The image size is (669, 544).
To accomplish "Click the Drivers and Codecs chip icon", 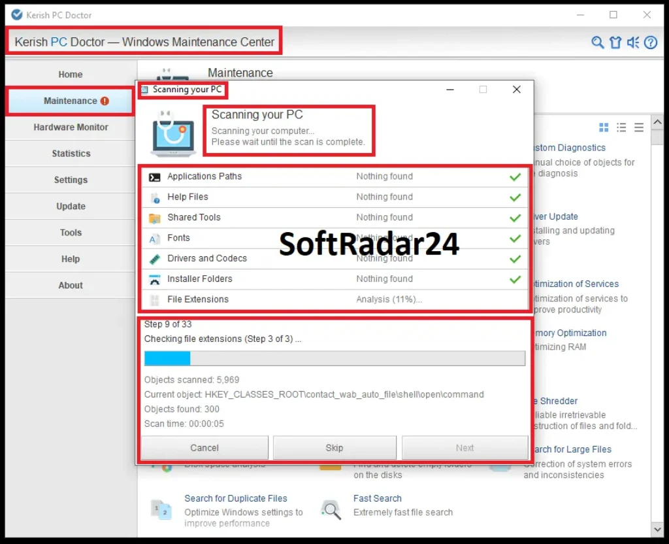I will [x=155, y=259].
